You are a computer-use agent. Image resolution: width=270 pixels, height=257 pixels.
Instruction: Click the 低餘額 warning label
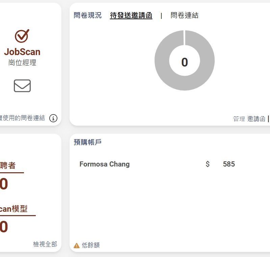pyautogui.click(x=91, y=245)
